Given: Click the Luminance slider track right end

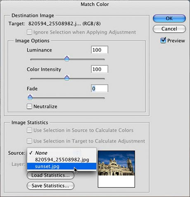Looking at the screenshot, I should point(104,59).
